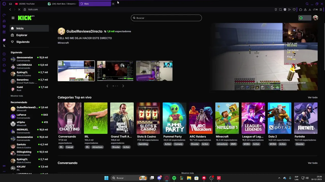
Task: Select the first featured stream thumbnail
Action: point(76,71)
